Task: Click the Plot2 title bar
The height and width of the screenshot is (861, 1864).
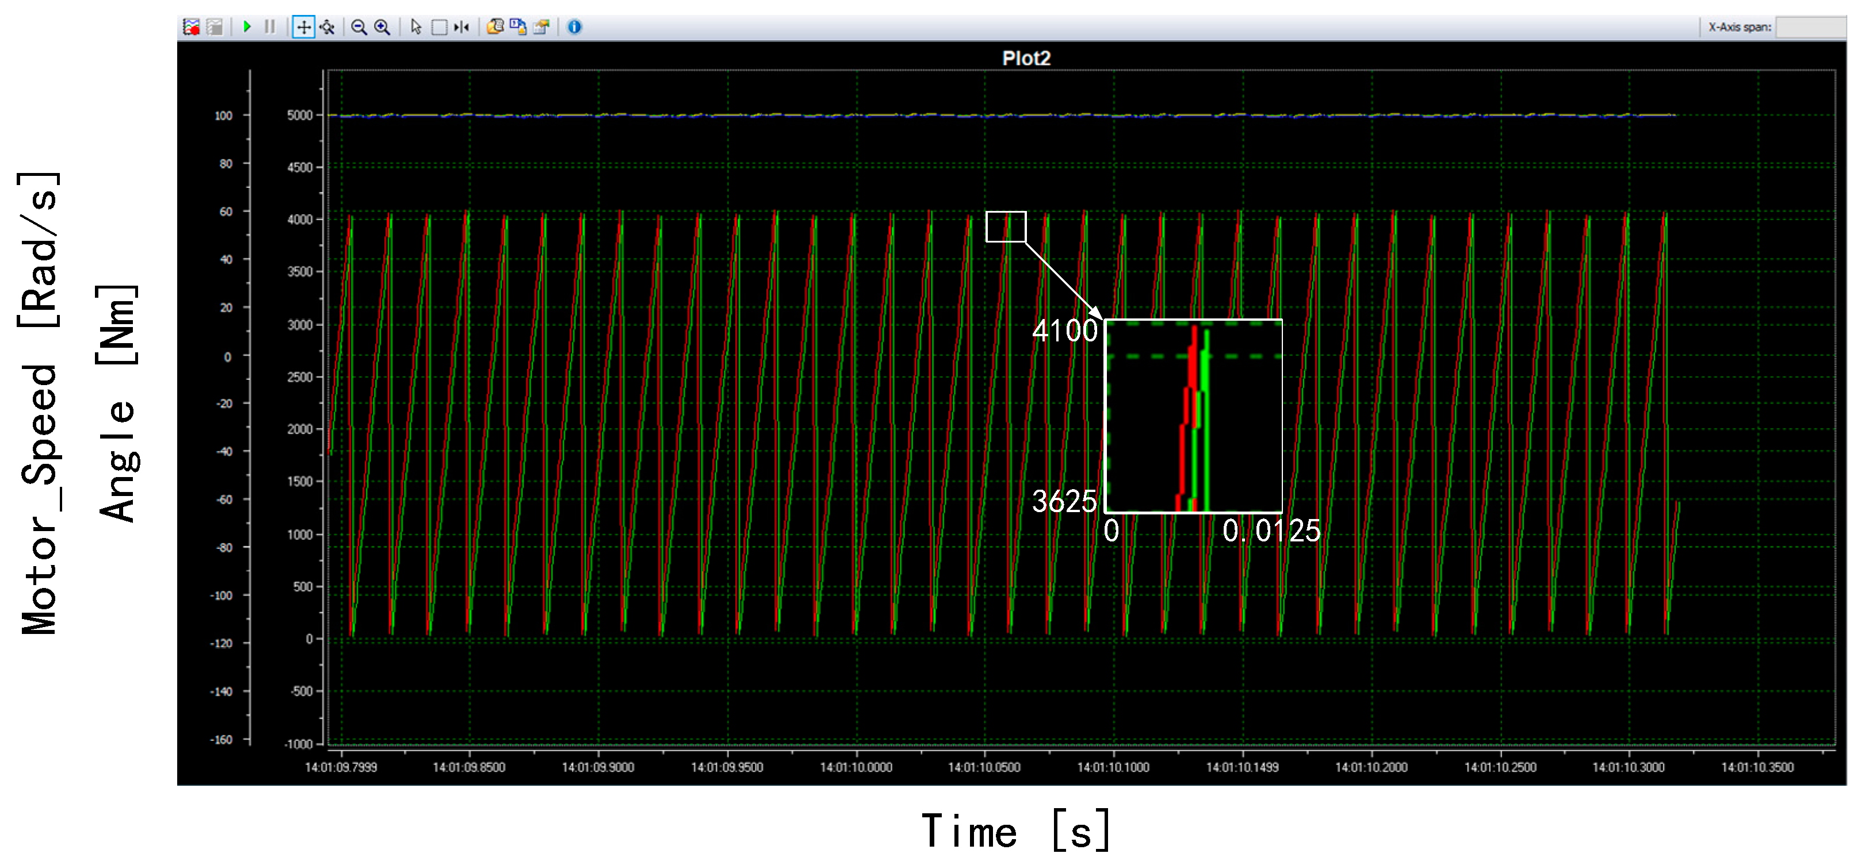Action: (x=1026, y=59)
